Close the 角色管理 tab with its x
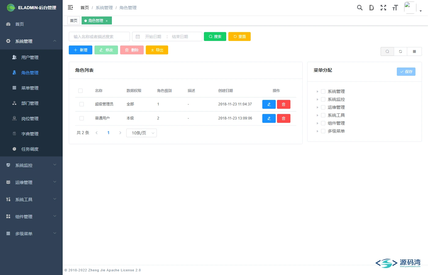This screenshot has height=275, width=428. click(107, 21)
